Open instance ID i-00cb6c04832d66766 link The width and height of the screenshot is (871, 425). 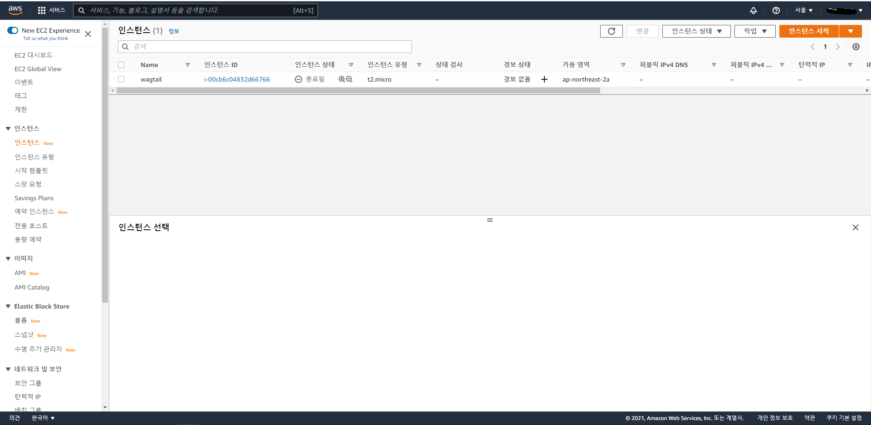point(237,79)
